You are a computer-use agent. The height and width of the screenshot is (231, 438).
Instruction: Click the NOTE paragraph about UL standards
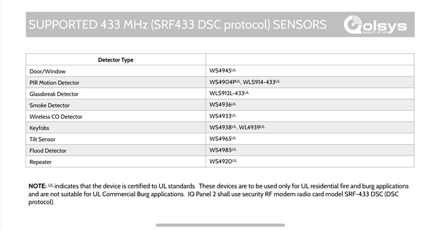(x=218, y=194)
